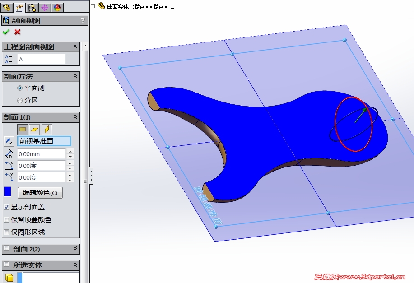Image resolution: width=414 pixels, height=283 pixels.
Task: Edit the X rotation 0.00度 field
Action: click(42, 166)
